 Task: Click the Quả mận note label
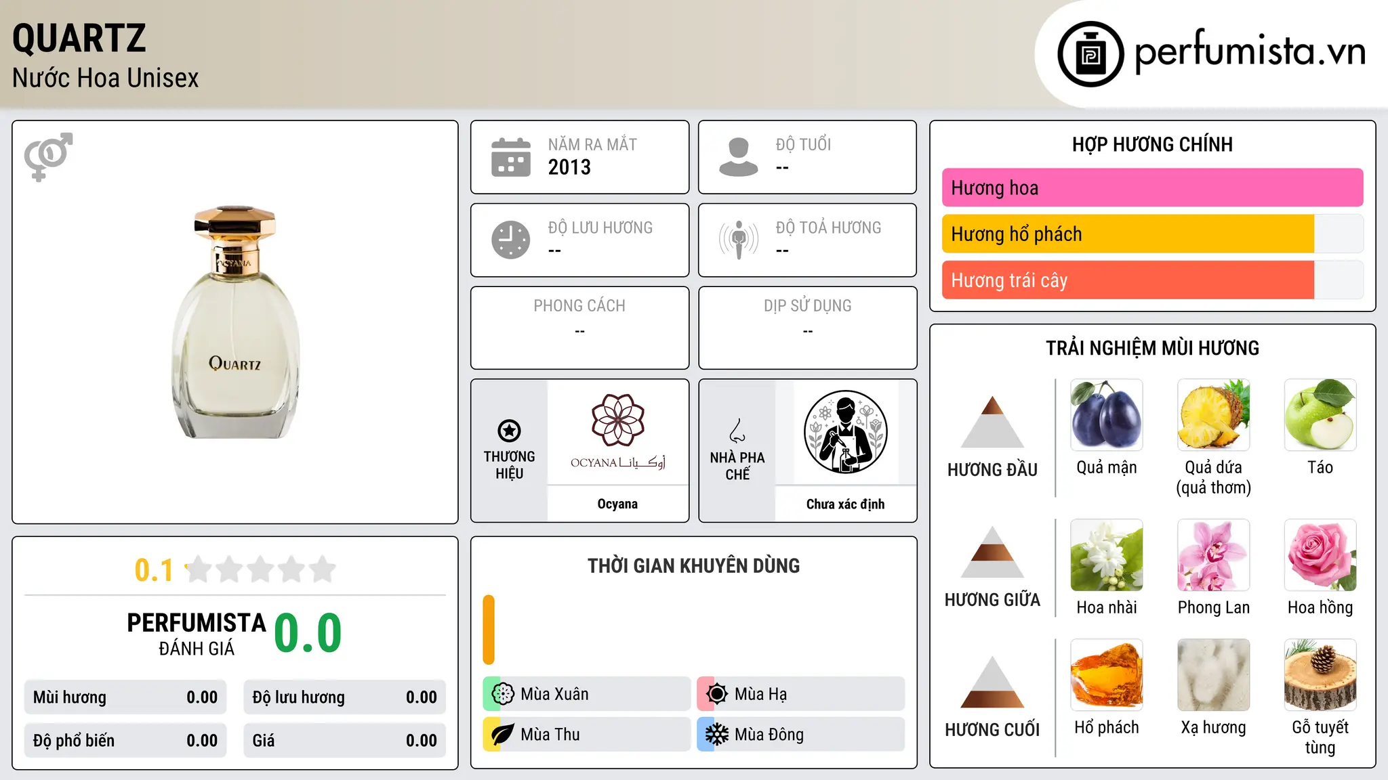pos(1107,468)
